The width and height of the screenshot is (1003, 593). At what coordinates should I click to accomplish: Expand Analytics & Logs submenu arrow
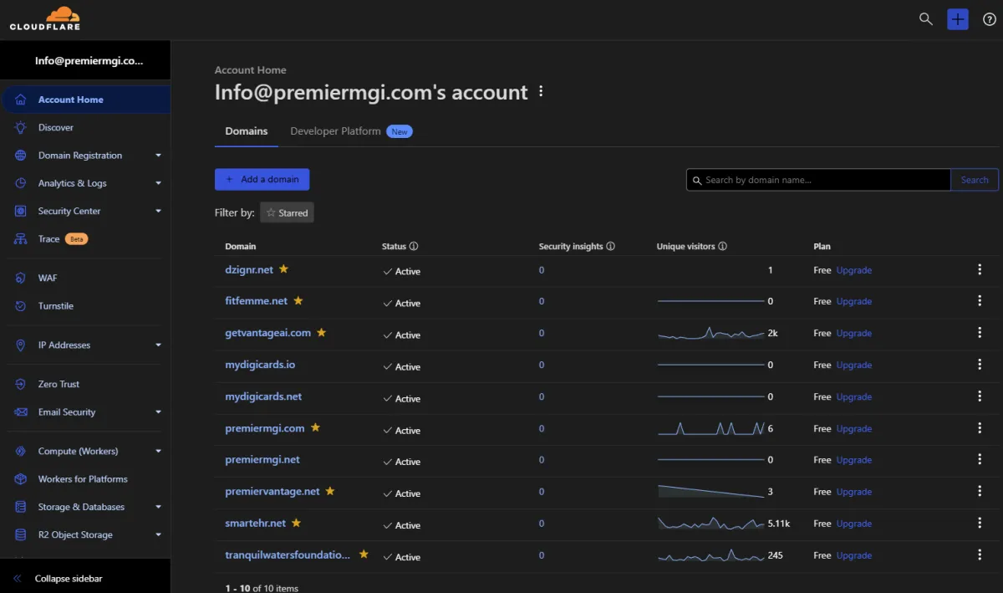[158, 183]
